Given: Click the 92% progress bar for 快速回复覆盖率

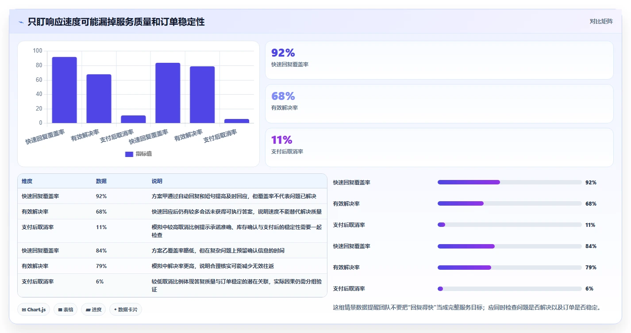Looking at the screenshot, I should coord(509,182).
